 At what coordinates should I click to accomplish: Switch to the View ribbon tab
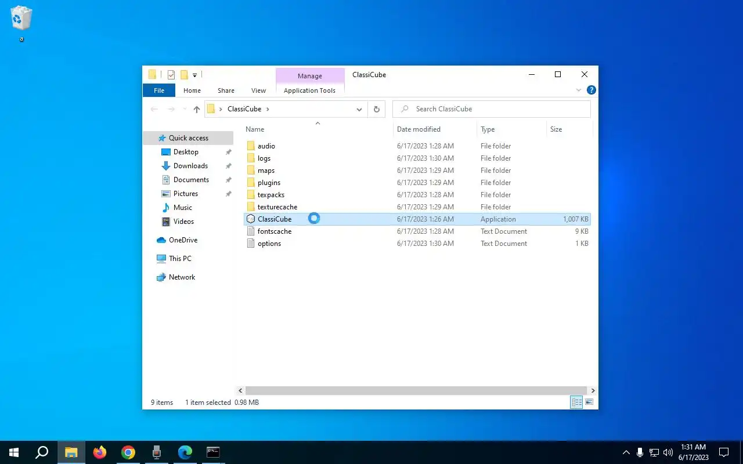(x=258, y=90)
